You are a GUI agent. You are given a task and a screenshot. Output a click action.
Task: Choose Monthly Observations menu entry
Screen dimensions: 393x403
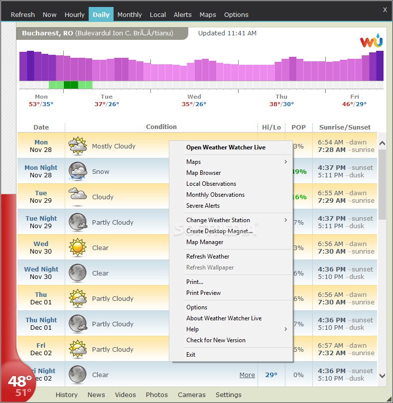pos(215,195)
